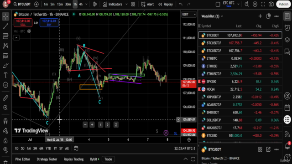292x164 pixels.
Task: Switch to 30m timeframe
Action: click(68, 4)
